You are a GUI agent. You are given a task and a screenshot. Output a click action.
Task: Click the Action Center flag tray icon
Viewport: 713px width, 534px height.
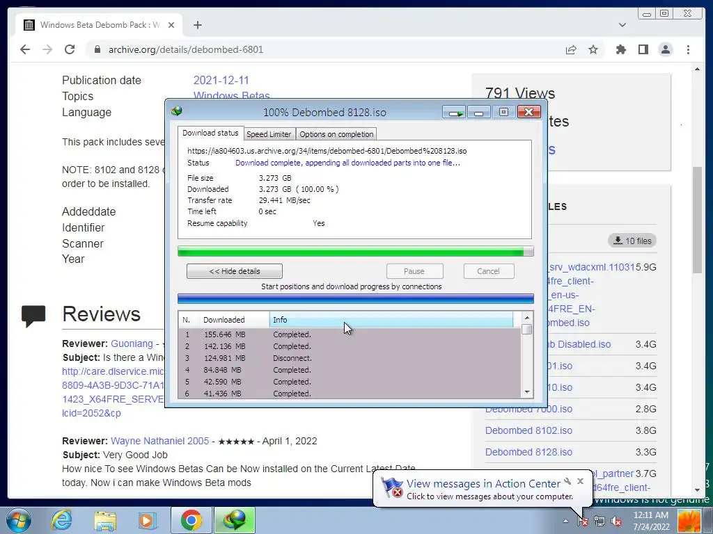(x=583, y=521)
